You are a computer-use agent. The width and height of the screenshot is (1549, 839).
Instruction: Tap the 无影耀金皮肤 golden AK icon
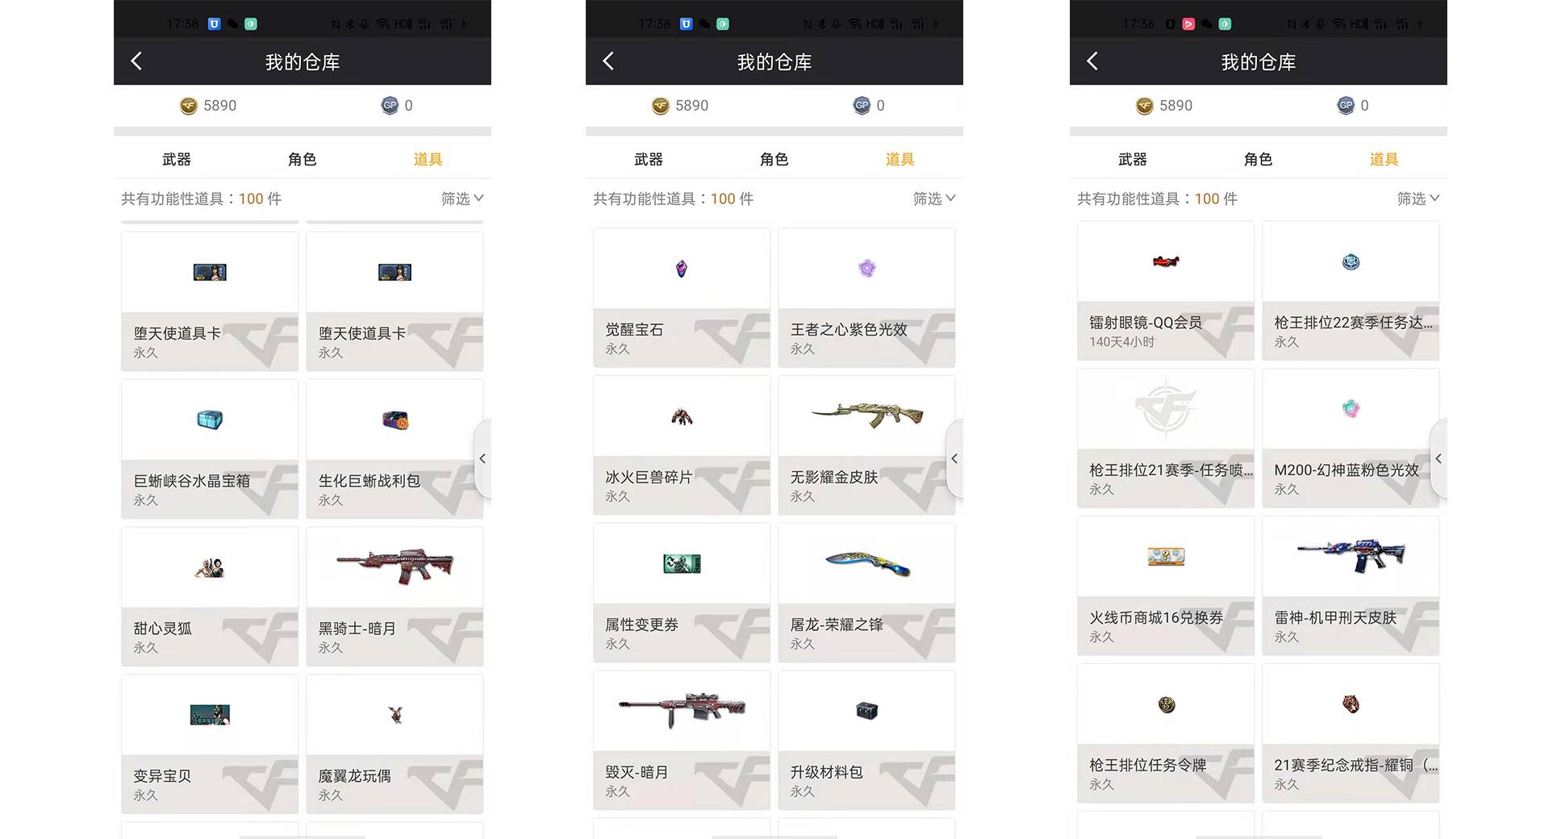click(x=867, y=415)
